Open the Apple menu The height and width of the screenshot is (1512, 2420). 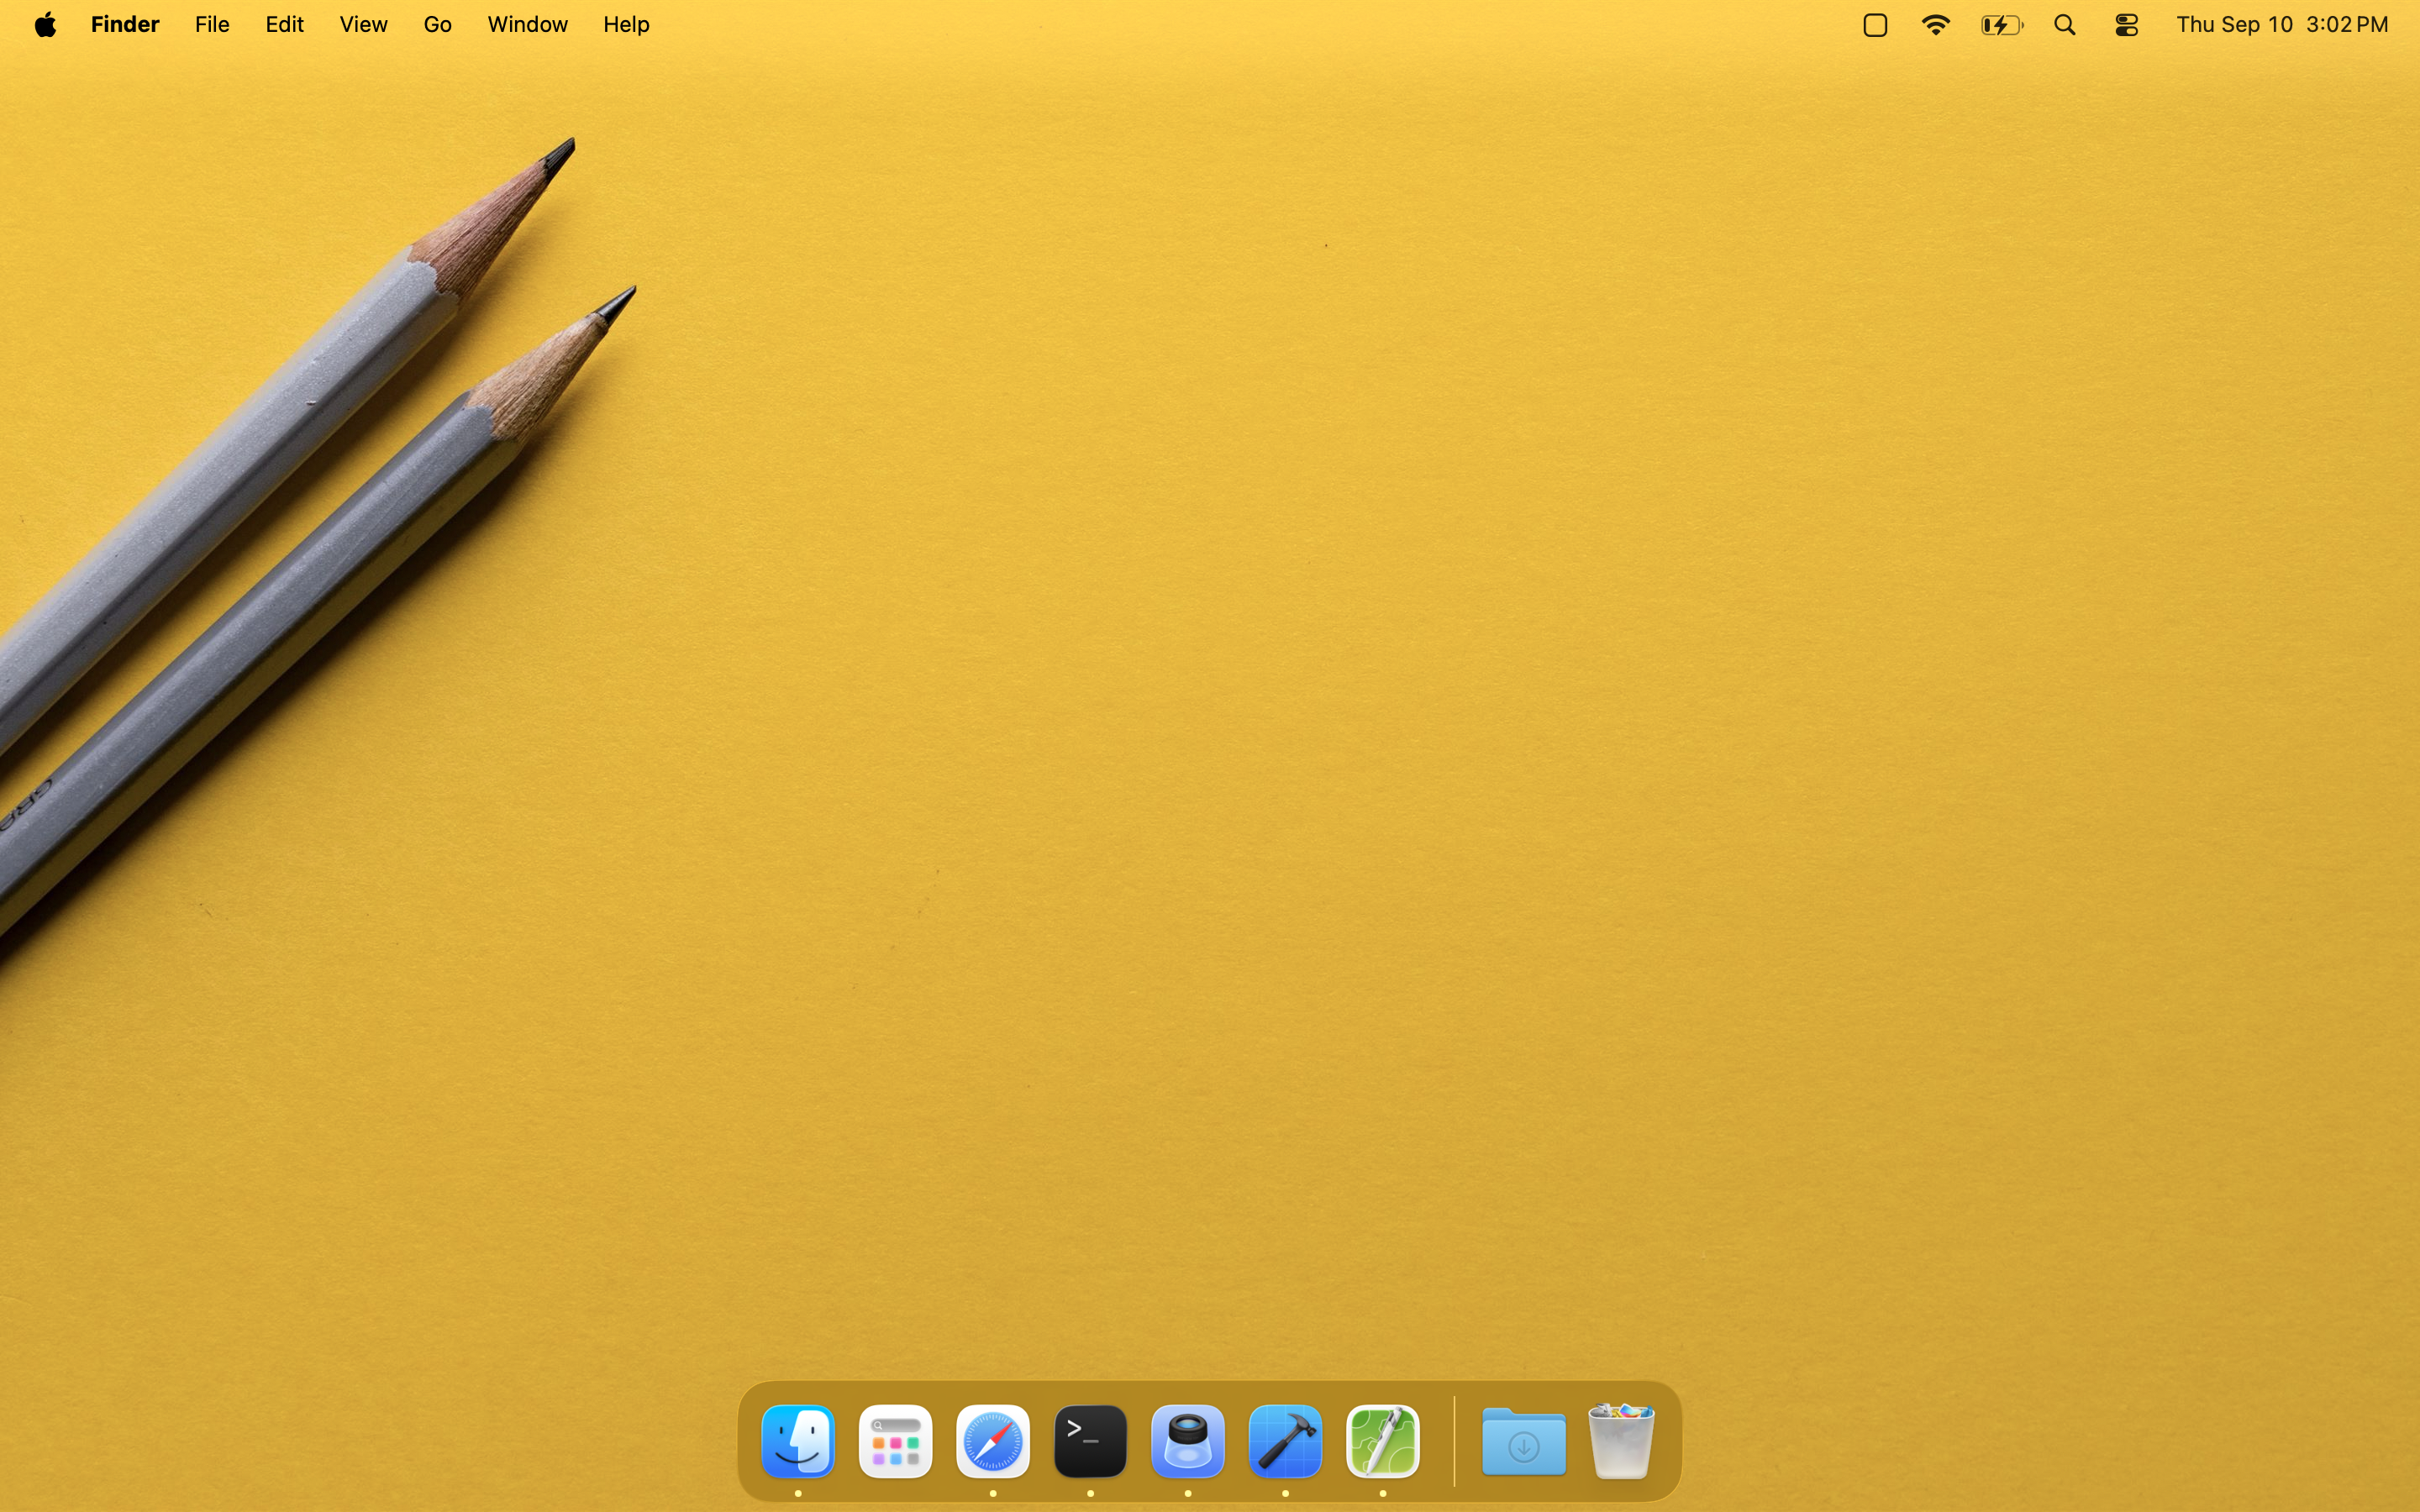(45, 24)
